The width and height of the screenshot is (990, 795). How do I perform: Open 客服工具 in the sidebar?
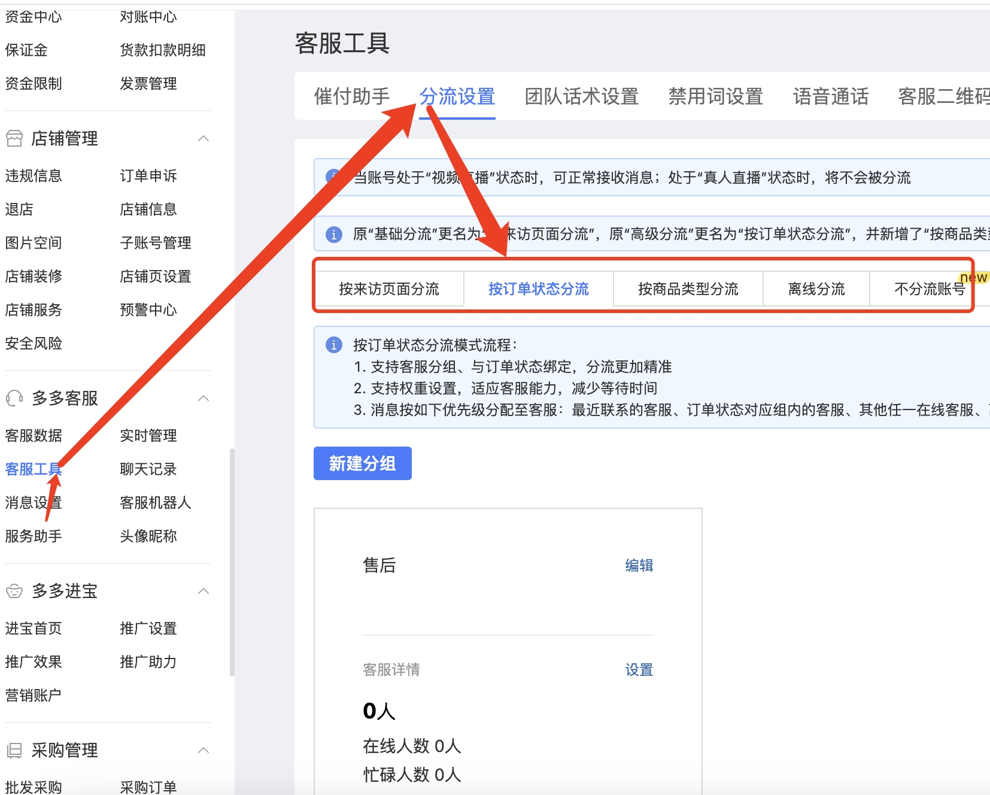(34, 469)
